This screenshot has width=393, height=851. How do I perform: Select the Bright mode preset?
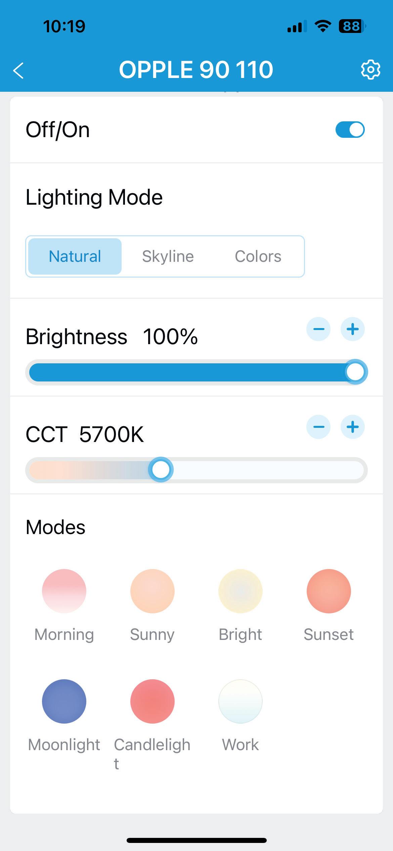(240, 591)
